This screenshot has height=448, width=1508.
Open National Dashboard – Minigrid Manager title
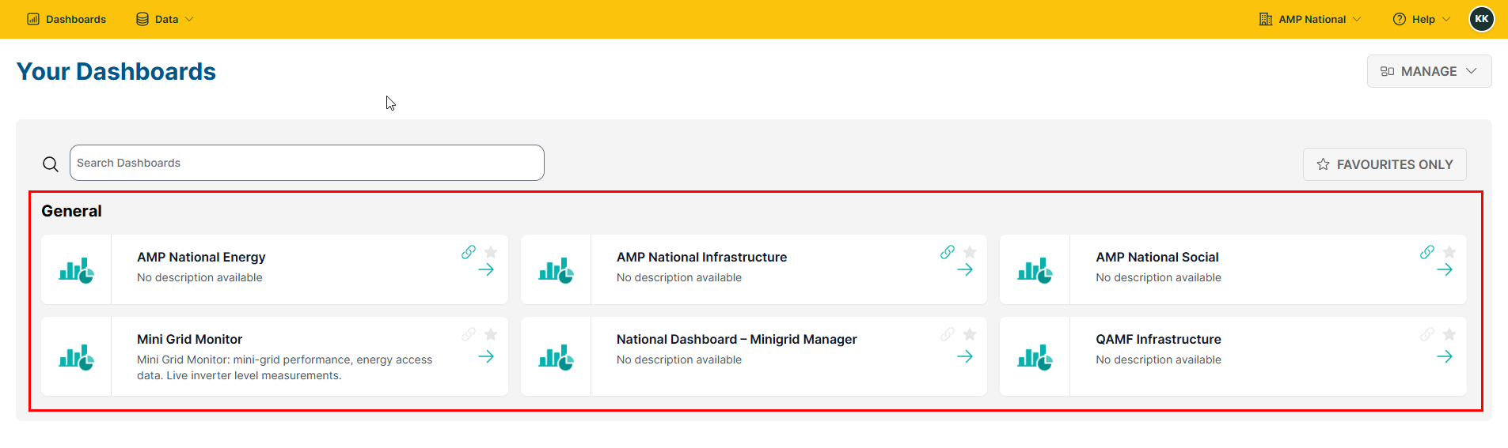coord(736,339)
